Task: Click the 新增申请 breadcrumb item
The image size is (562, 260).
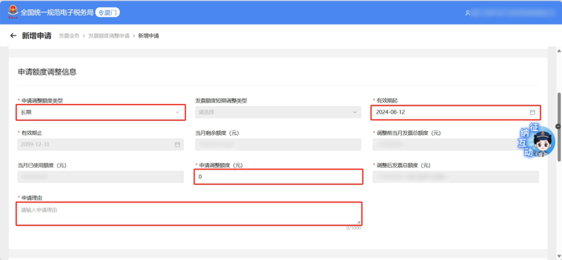Action: click(x=148, y=36)
